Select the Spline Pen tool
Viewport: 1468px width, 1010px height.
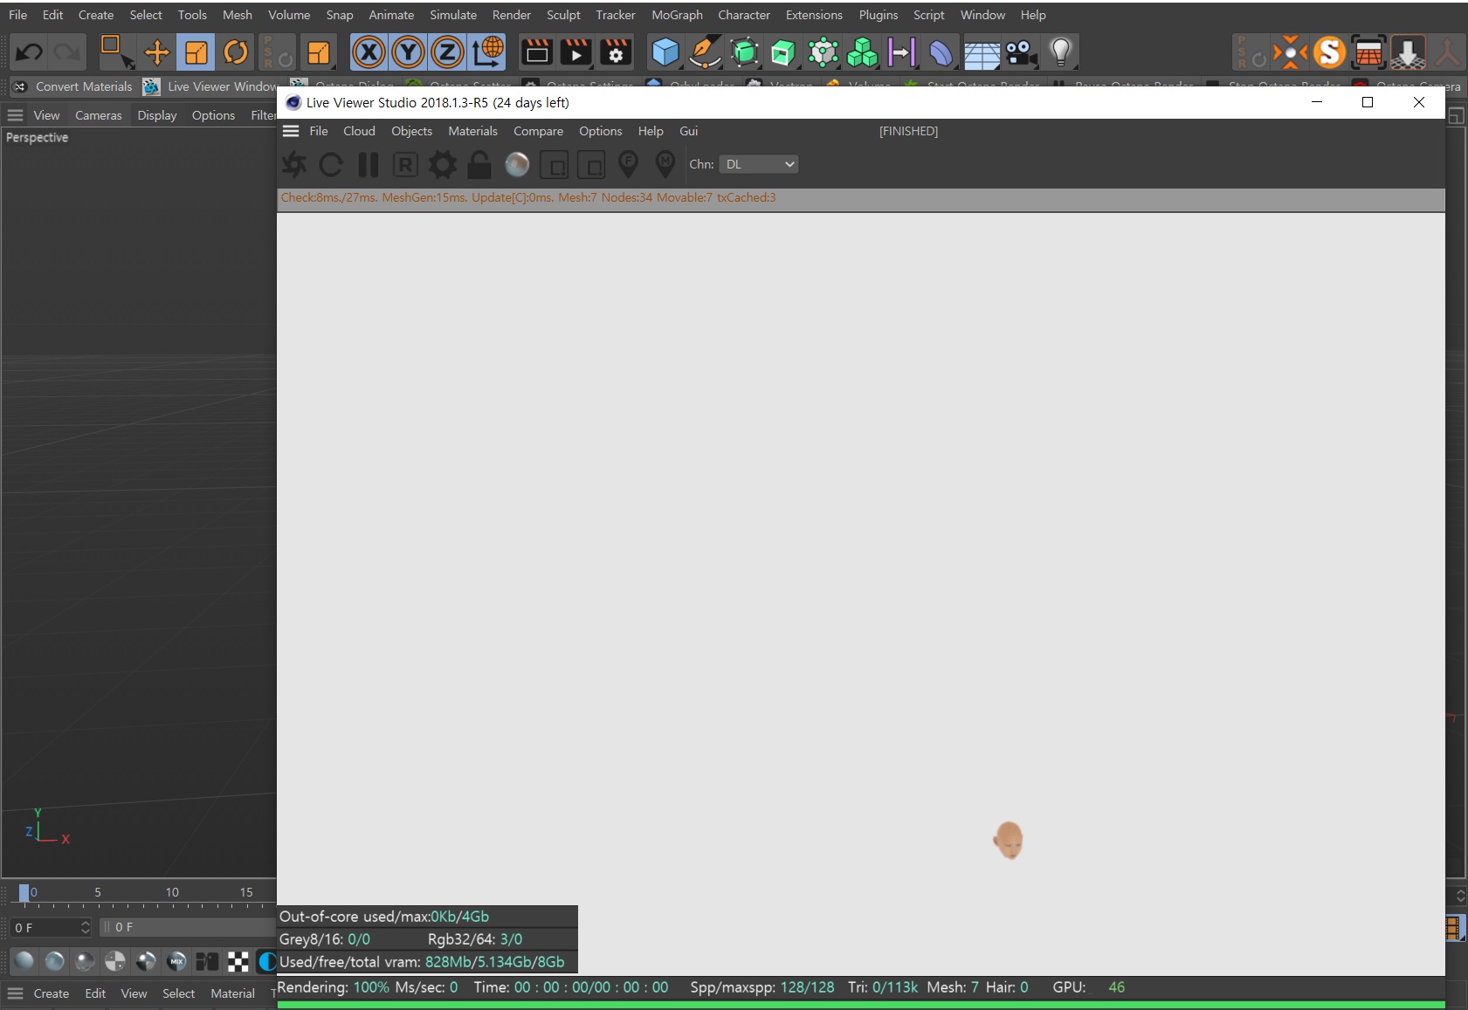click(x=705, y=52)
